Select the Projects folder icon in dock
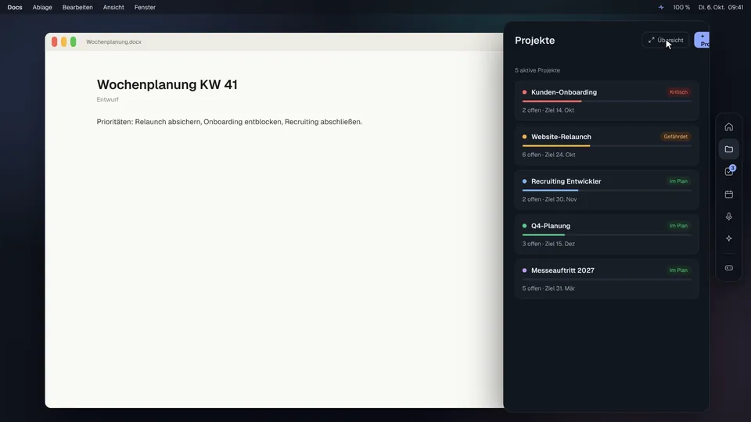The height and width of the screenshot is (422, 751). click(x=728, y=149)
